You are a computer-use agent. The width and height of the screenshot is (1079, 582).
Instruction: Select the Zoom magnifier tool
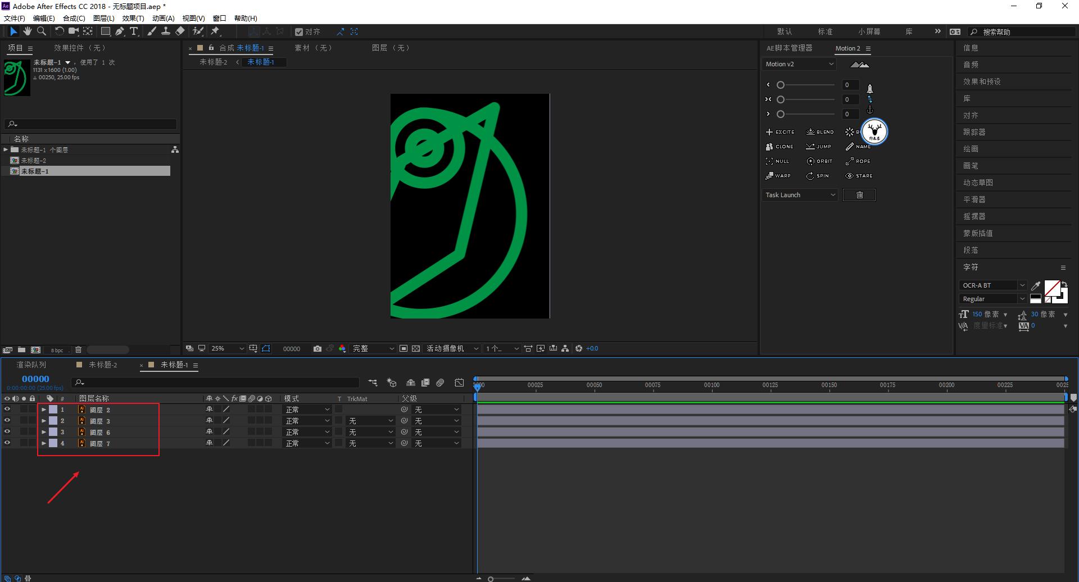(x=42, y=31)
